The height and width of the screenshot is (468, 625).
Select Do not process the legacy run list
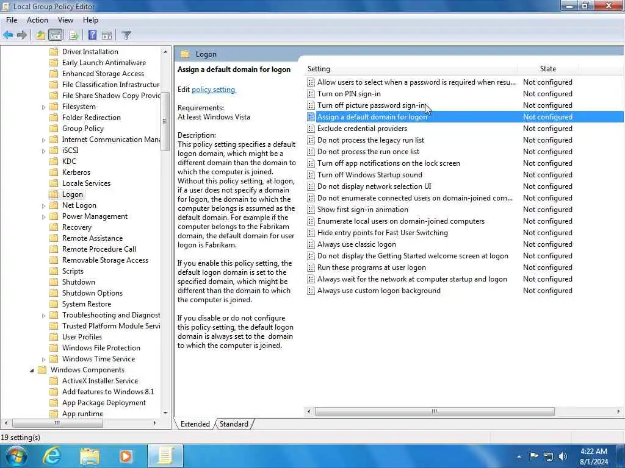point(370,140)
